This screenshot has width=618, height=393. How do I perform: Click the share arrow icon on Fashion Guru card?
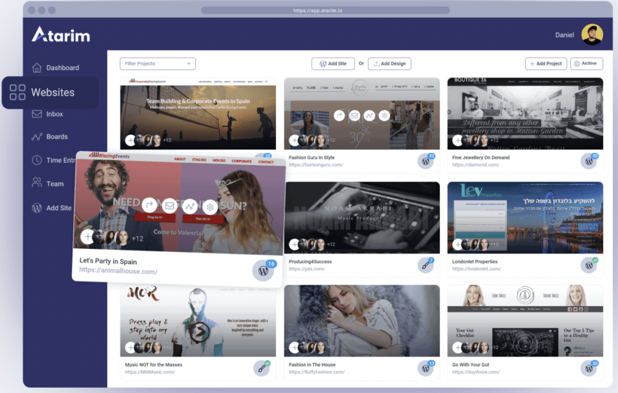(339, 115)
